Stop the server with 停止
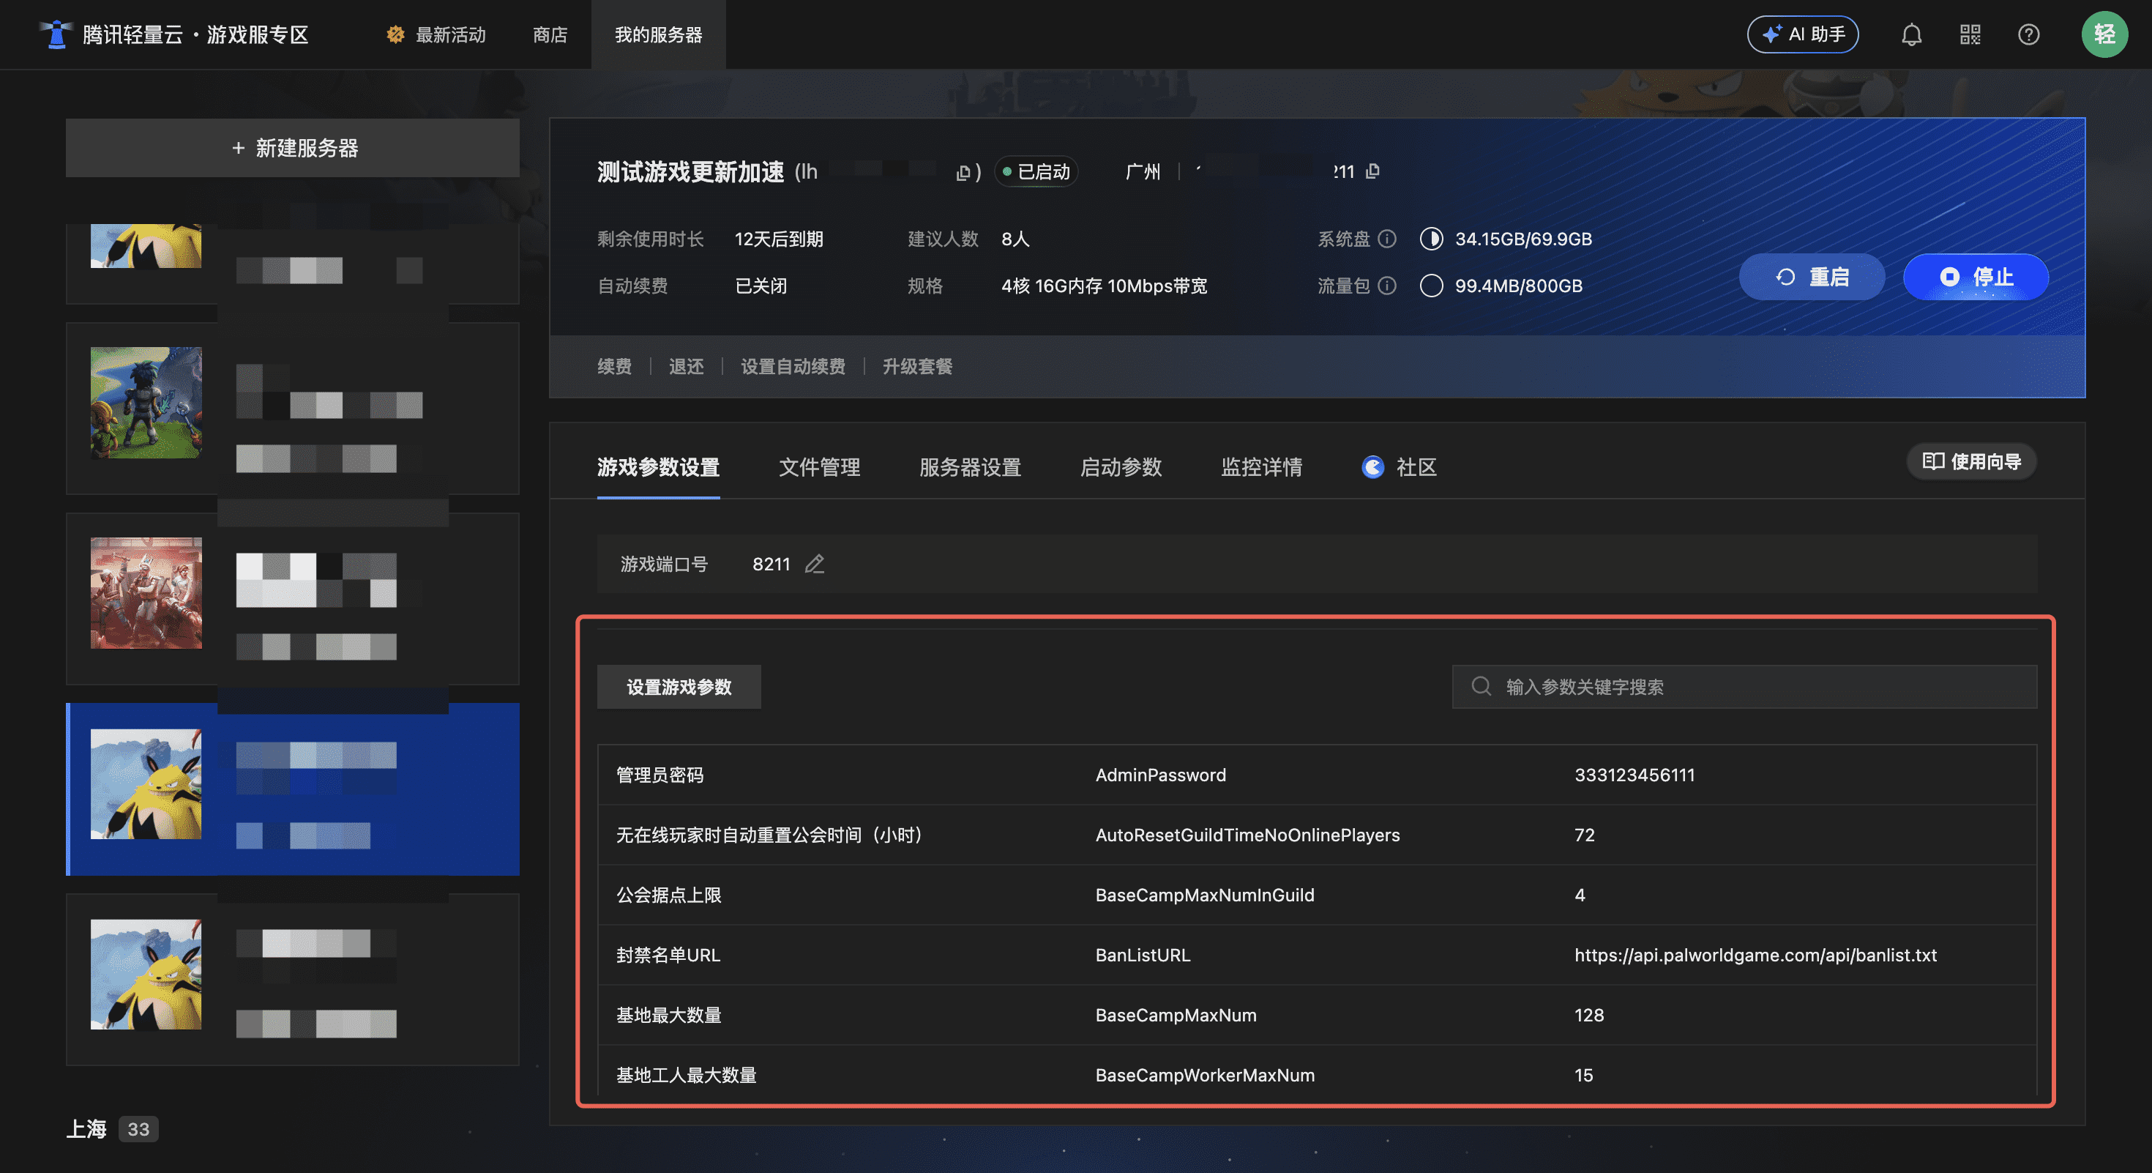 [1976, 277]
